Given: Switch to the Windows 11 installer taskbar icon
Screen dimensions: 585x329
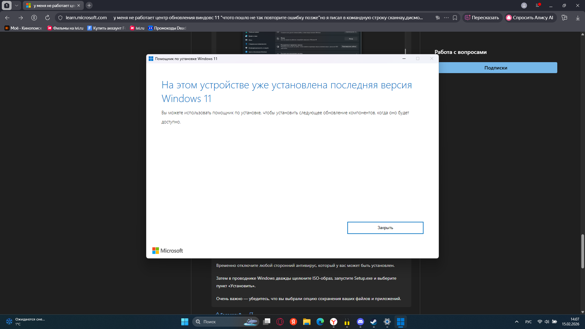Looking at the screenshot, I should coord(401,322).
